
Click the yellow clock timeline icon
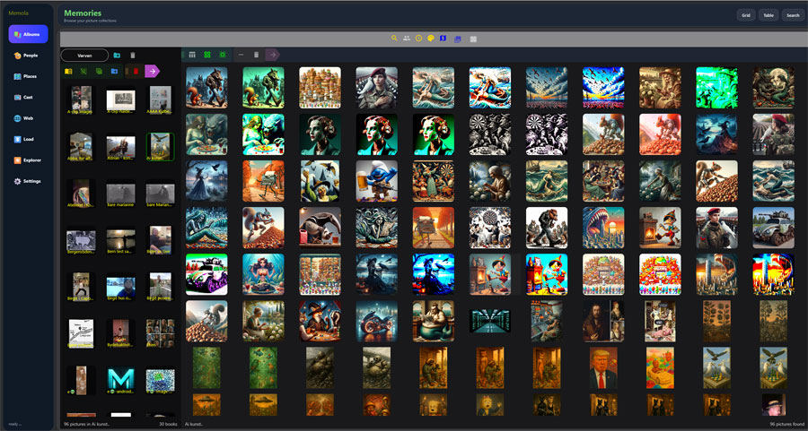pyautogui.click(x=419, y=38)
